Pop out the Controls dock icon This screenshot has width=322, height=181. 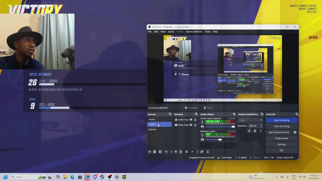pyautogui.click(x=297, y=114)
